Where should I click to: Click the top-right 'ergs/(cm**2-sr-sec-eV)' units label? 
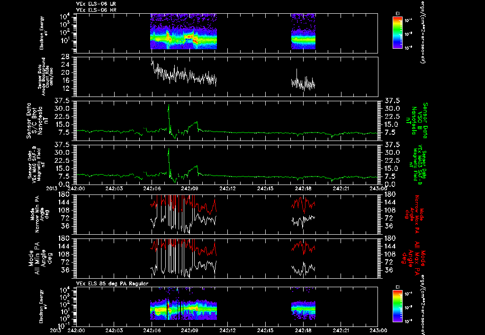[x=423, y=32]
